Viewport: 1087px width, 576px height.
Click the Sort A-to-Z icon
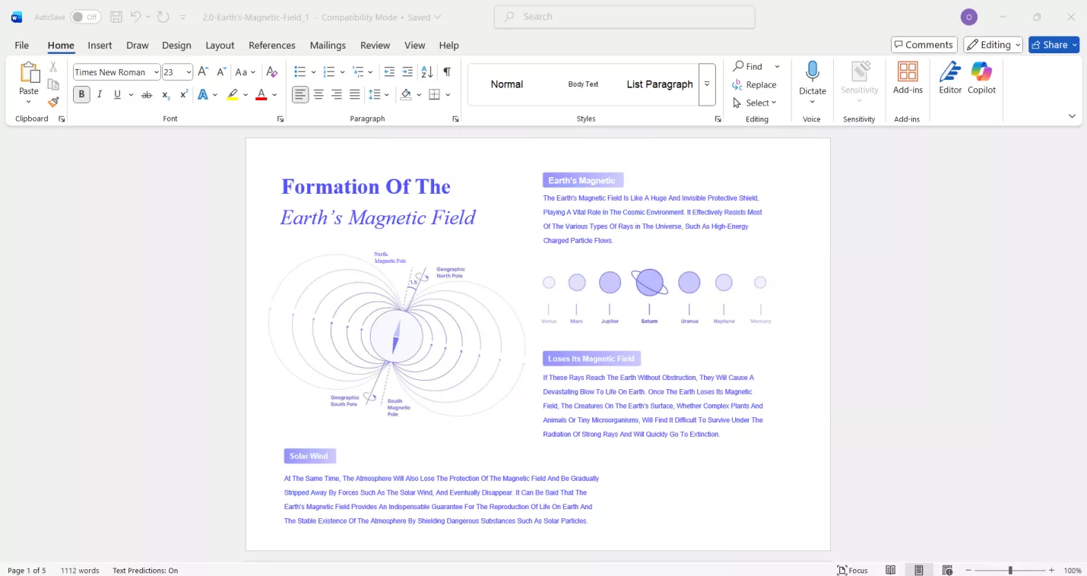click(427, 72)
